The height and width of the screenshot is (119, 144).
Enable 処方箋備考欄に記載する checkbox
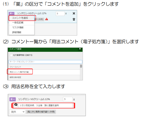tap(11, 55)
